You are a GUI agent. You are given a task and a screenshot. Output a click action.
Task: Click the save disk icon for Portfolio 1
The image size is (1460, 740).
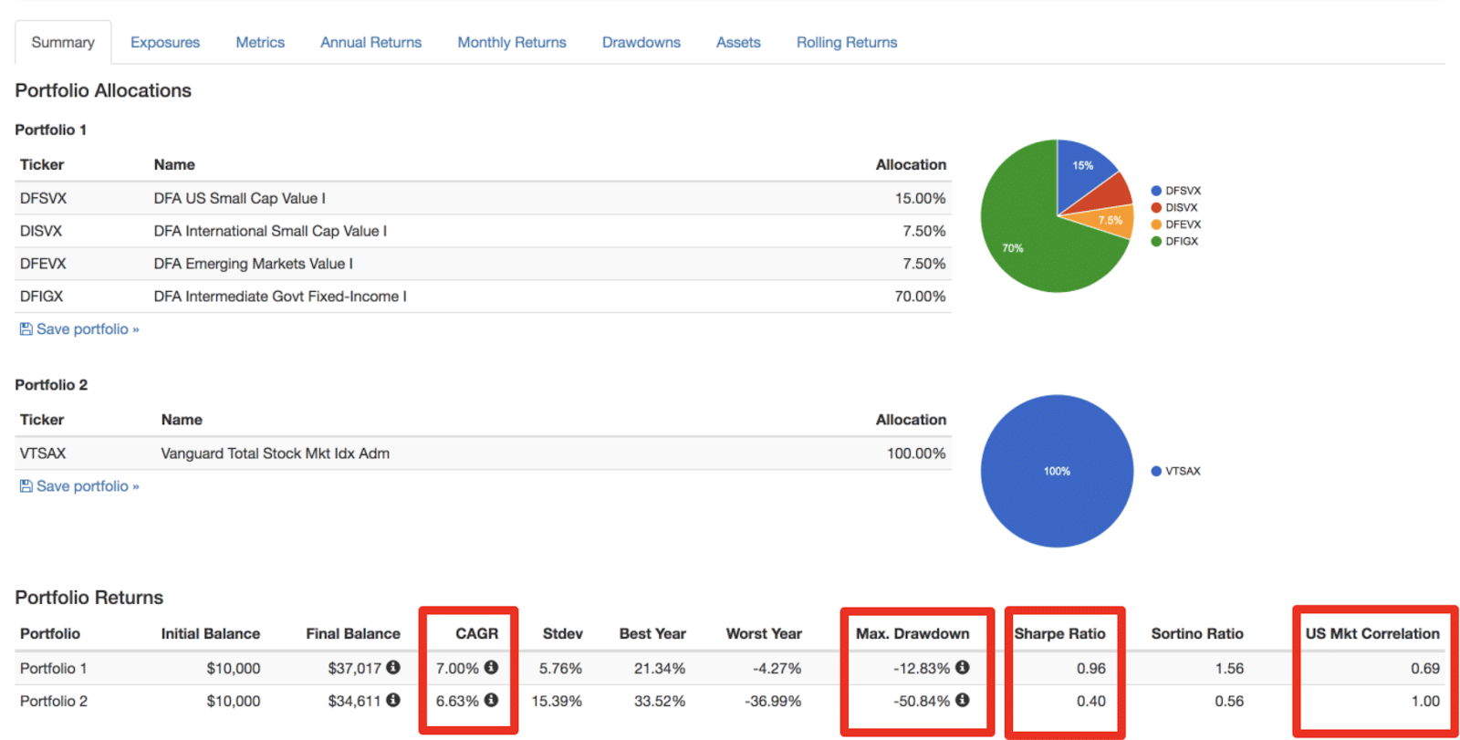[26, 328]
